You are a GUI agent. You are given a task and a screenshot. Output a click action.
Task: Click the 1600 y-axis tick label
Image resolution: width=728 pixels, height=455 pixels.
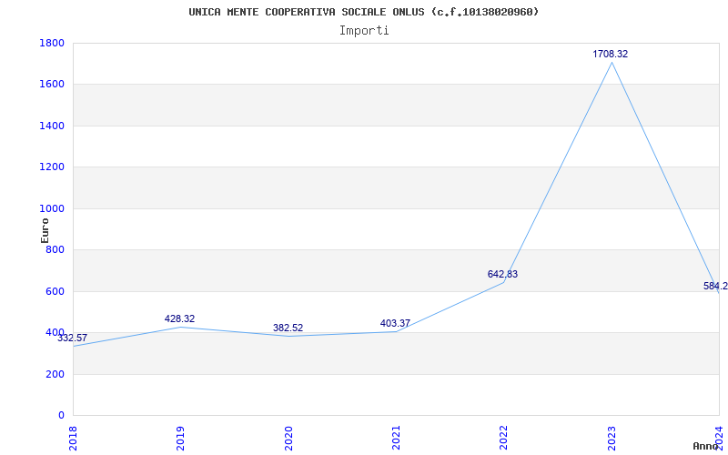pyautogui.click(x=52, y=85)
